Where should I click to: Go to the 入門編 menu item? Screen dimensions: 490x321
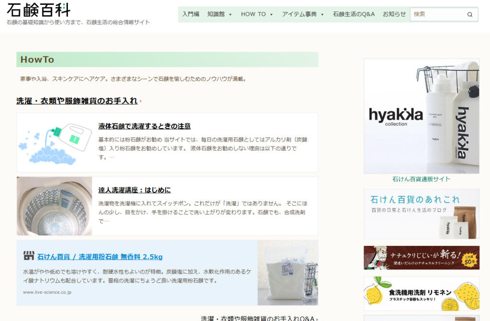click(x=190, y=14)
